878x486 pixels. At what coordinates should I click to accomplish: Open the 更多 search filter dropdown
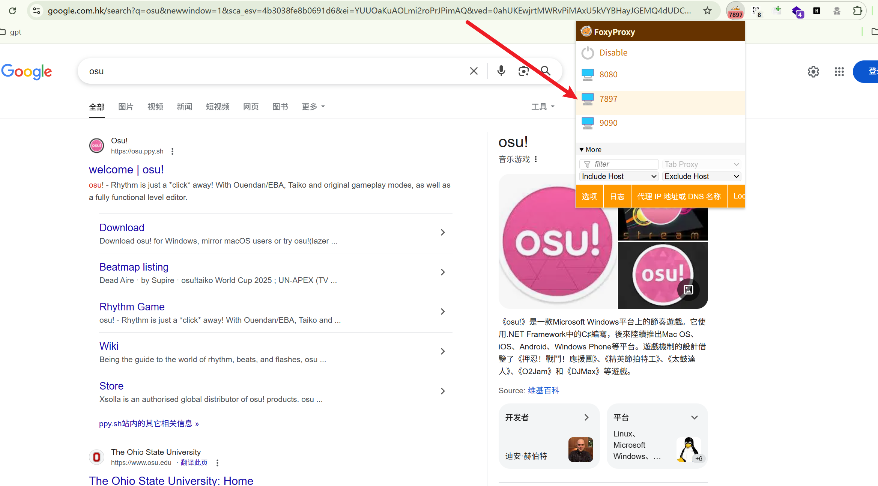(x=313, y=107)
